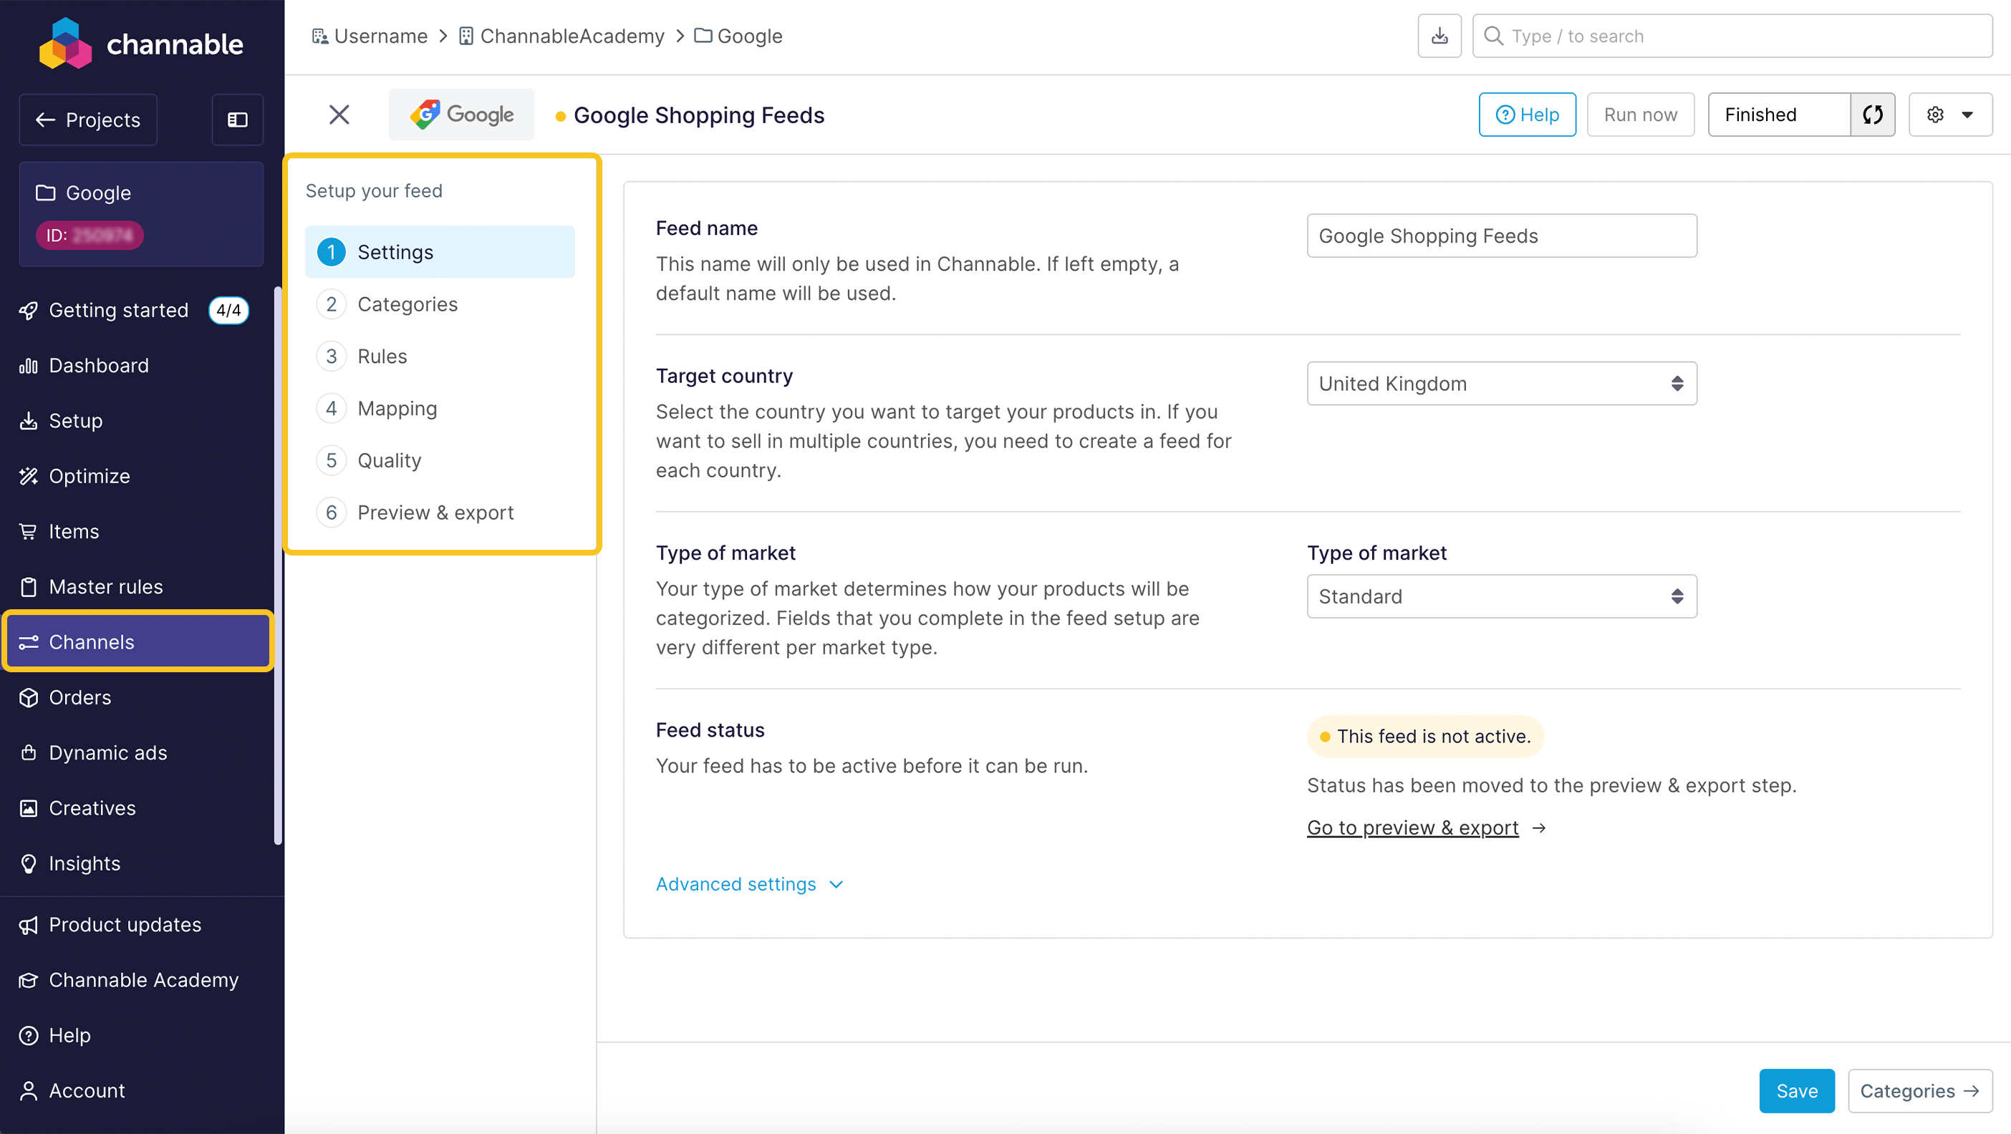The width and height of the screenshot is (2011, 1134).
Task: Open step 6 Preview & export
Action: (435, 513)
